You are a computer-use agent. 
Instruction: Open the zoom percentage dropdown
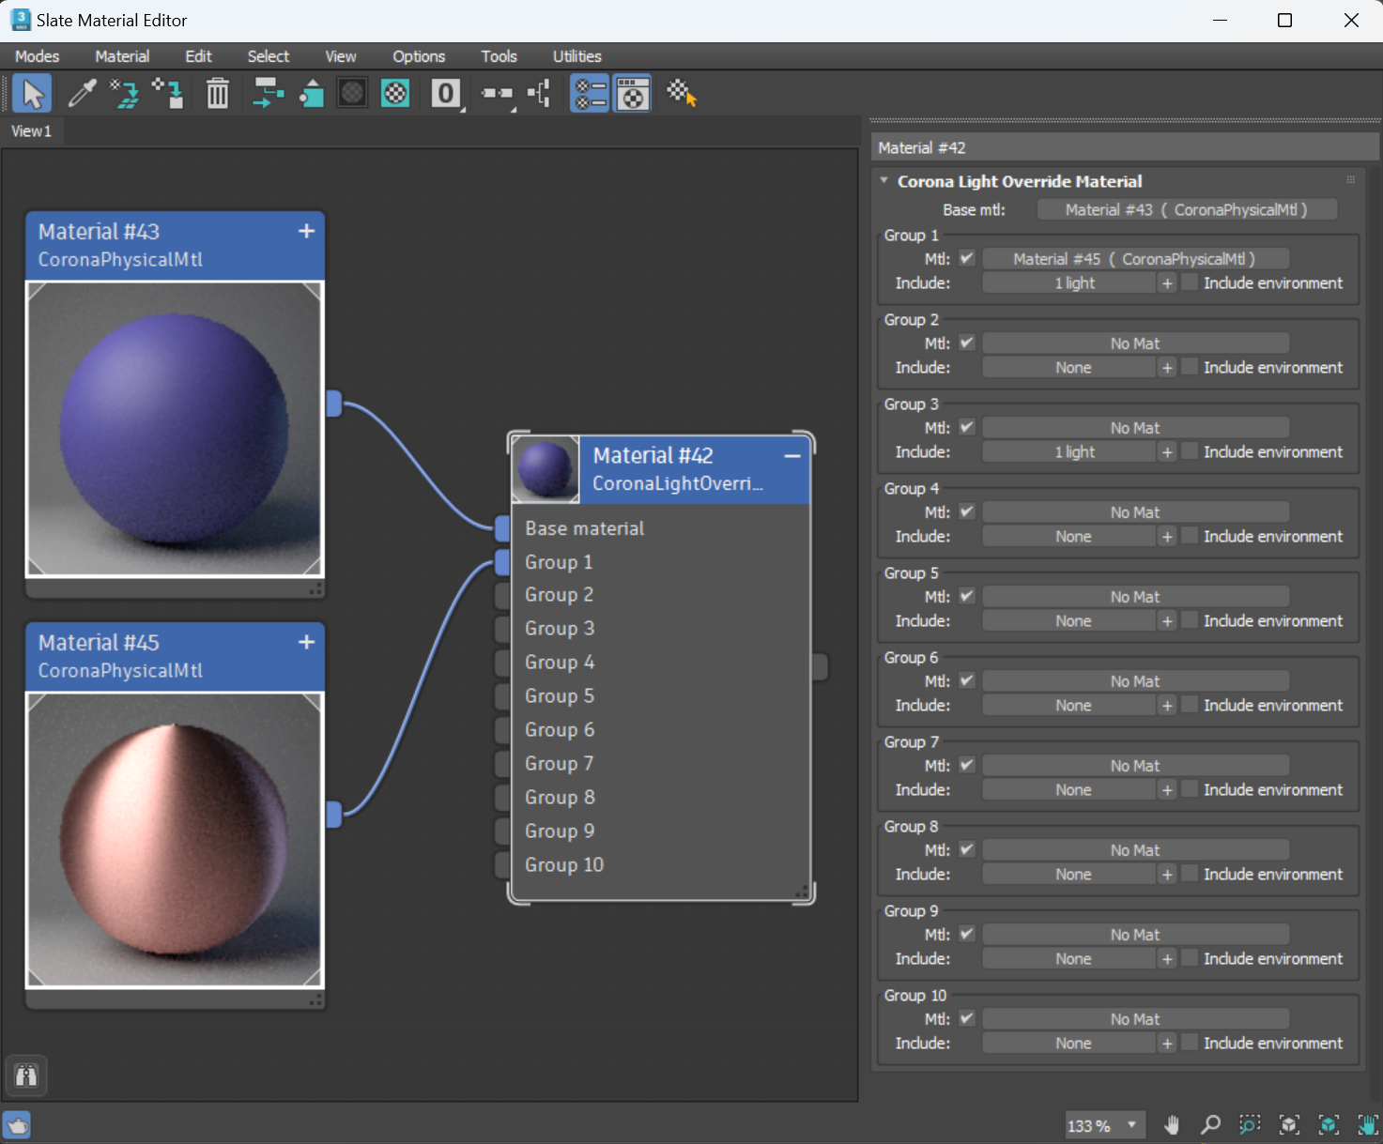(1132, 1124)
